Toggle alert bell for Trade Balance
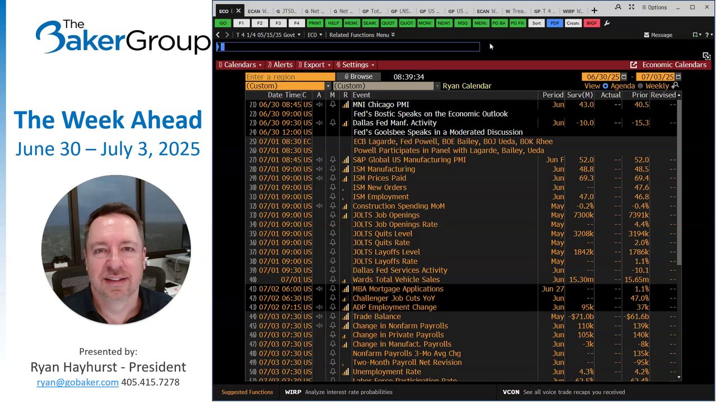The height and width of the screenshot is (403, 717). coord(333,317)
